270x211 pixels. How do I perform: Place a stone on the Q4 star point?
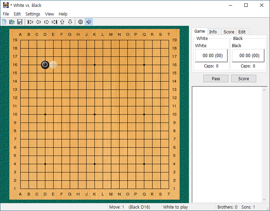pos(144,164)
